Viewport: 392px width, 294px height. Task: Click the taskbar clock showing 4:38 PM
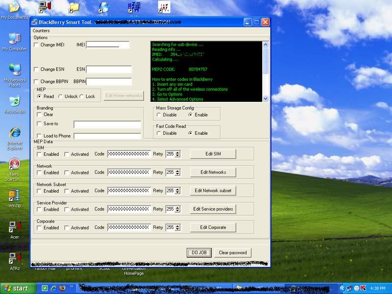tap(378, 288)
